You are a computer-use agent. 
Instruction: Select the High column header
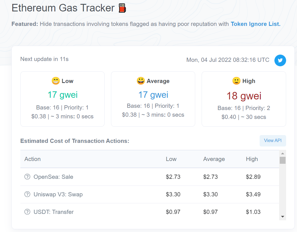point(252,159)
